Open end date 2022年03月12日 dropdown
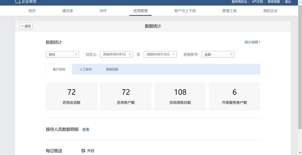 click(x=160, y=54)
